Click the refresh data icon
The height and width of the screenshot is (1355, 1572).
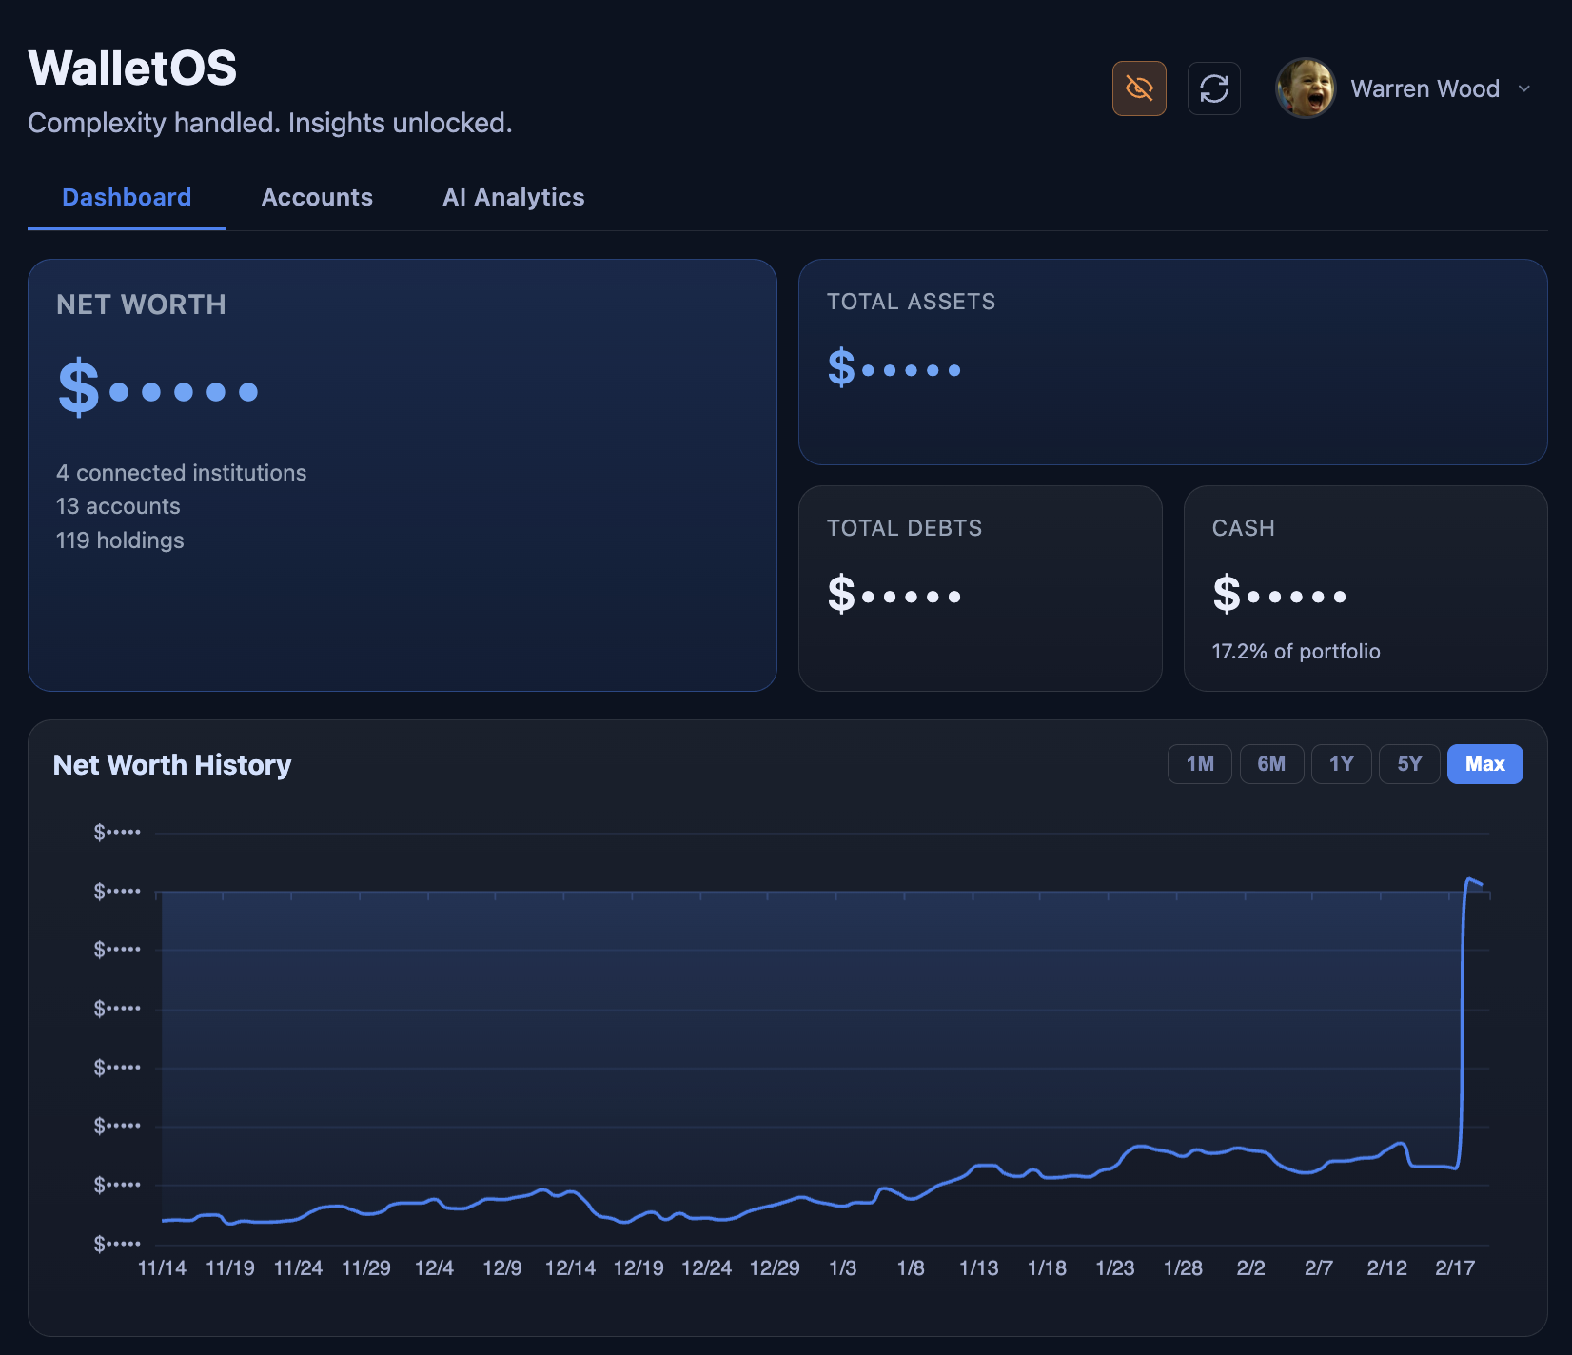(x=1213, y=88)
